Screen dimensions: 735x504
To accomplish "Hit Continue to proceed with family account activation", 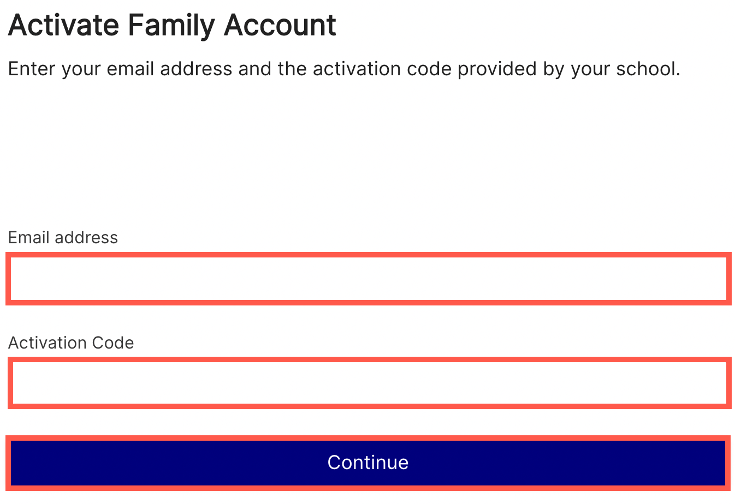I will coord(368,463).
